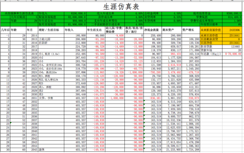The height and width of the screenshot is (153, 244).
Task: Select the 期末资产 header cell
Action: pyautogui.click(x=172, y=30)
